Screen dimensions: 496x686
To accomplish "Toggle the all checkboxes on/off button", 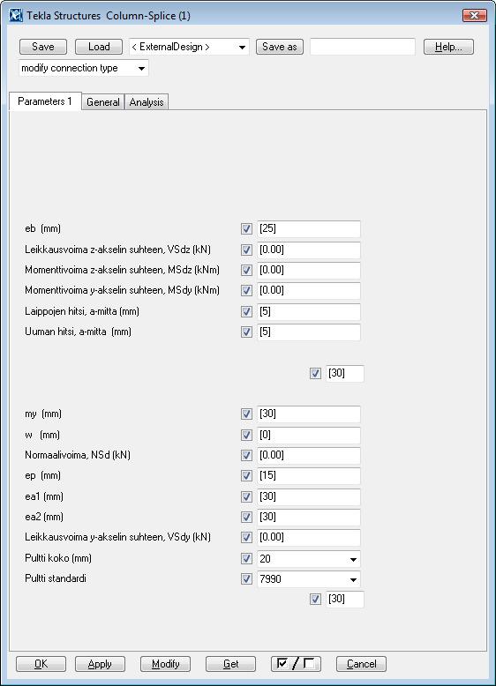I will (x=296, y=664).
